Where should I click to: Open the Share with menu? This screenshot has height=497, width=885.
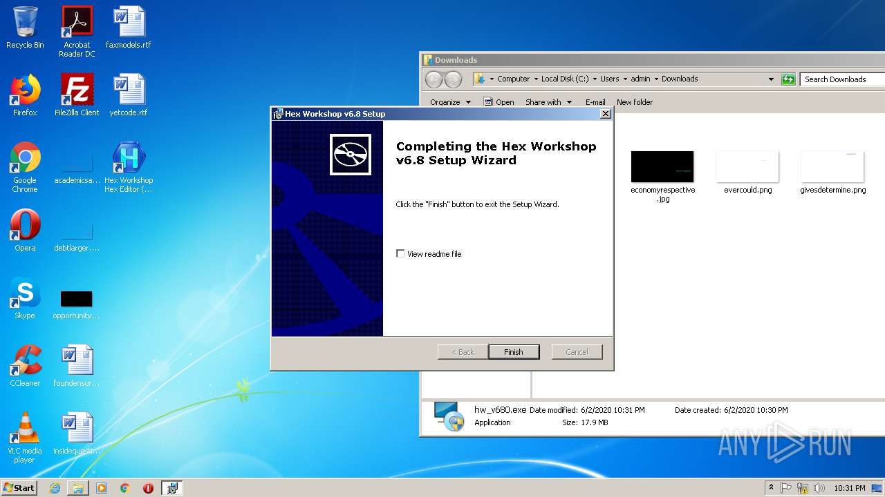(x=549, y=102)
